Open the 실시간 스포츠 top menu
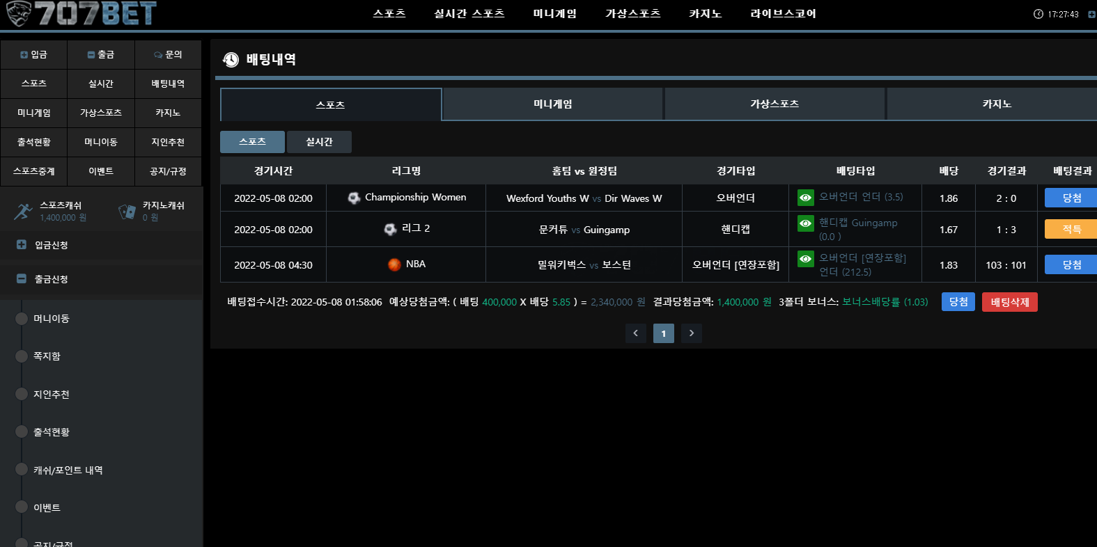This screenshot has width=1097, height=547. [469, 13]
